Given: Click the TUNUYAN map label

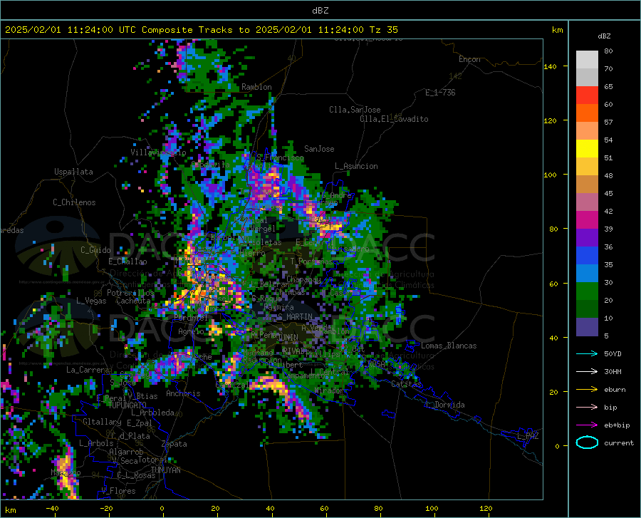Looking at the screenshot, I should point(165,470).
